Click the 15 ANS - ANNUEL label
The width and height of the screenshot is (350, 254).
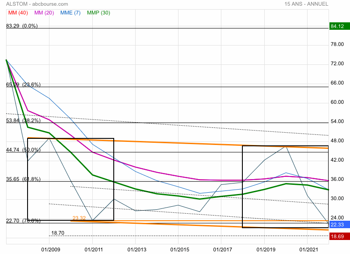click(x=306, y=4)
